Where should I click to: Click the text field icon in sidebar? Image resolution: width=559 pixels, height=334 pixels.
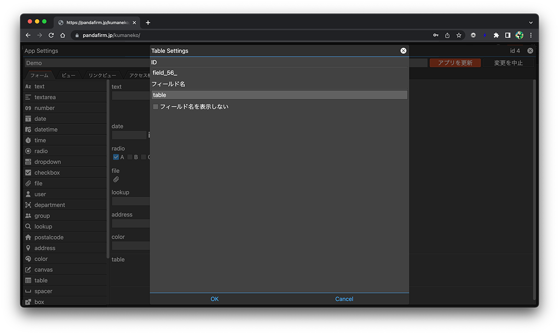[x=28, y=87]
